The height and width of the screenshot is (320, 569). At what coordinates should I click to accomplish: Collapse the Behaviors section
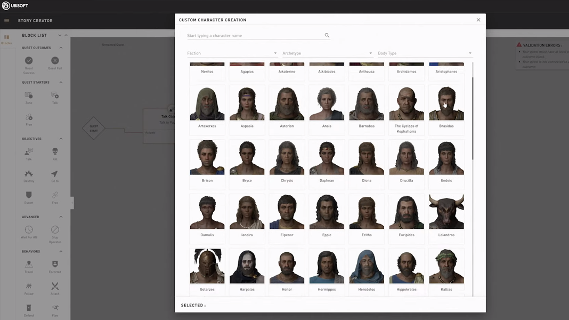(61, 251)
